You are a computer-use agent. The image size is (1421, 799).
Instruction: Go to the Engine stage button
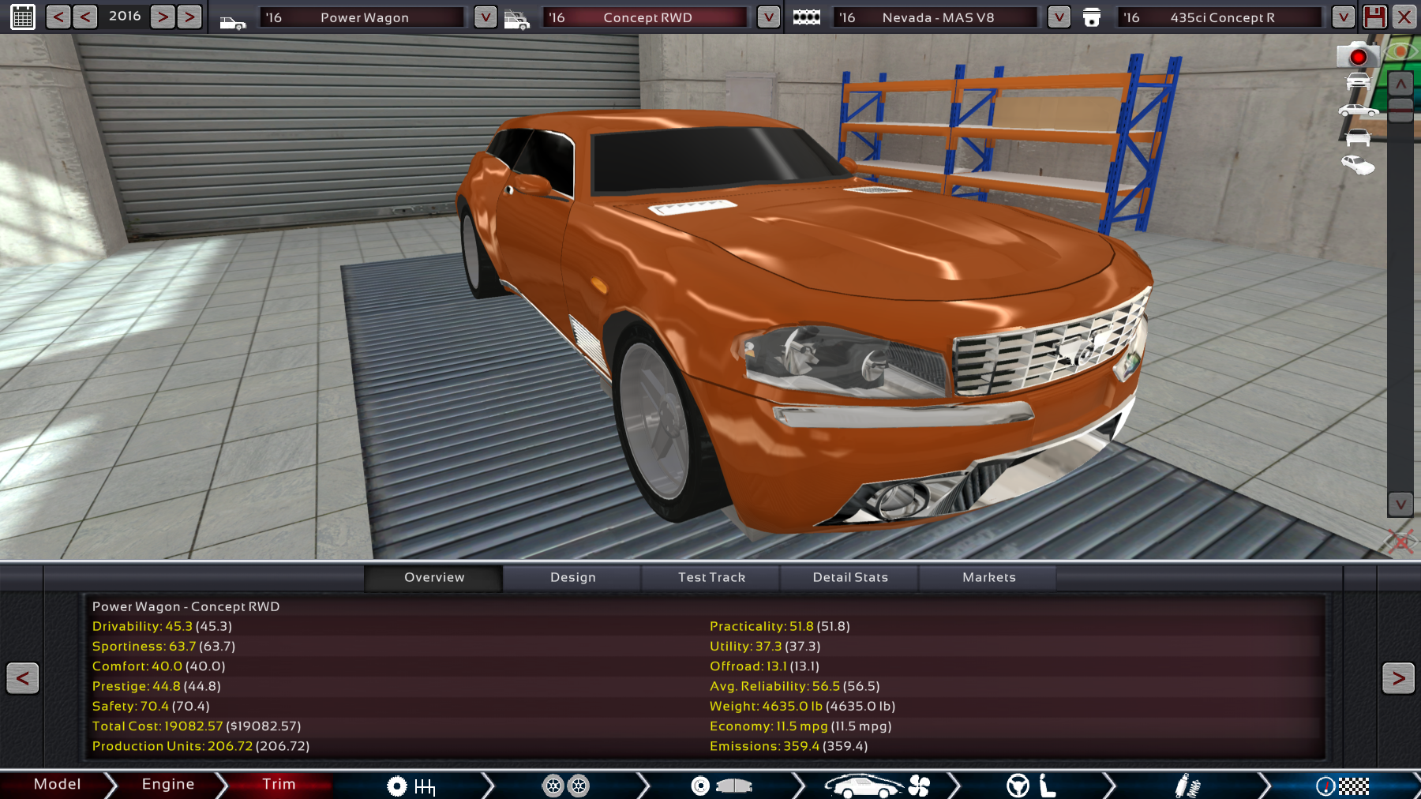tap(167, 784)
